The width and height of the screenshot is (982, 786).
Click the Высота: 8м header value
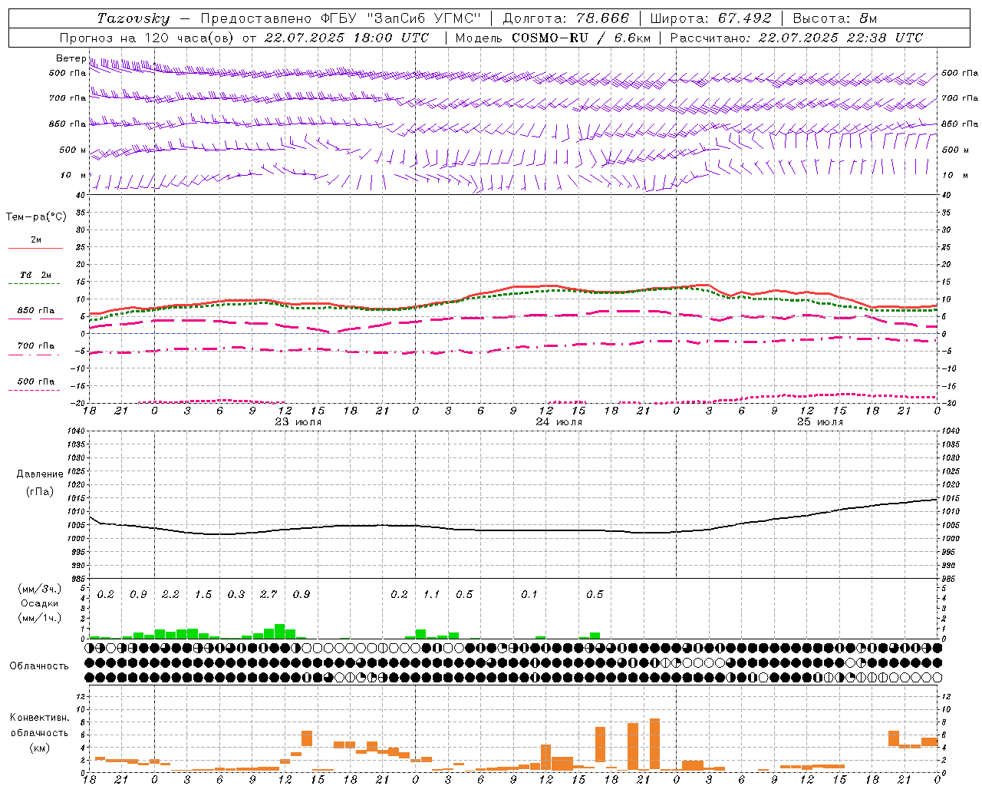coord(835,18)
